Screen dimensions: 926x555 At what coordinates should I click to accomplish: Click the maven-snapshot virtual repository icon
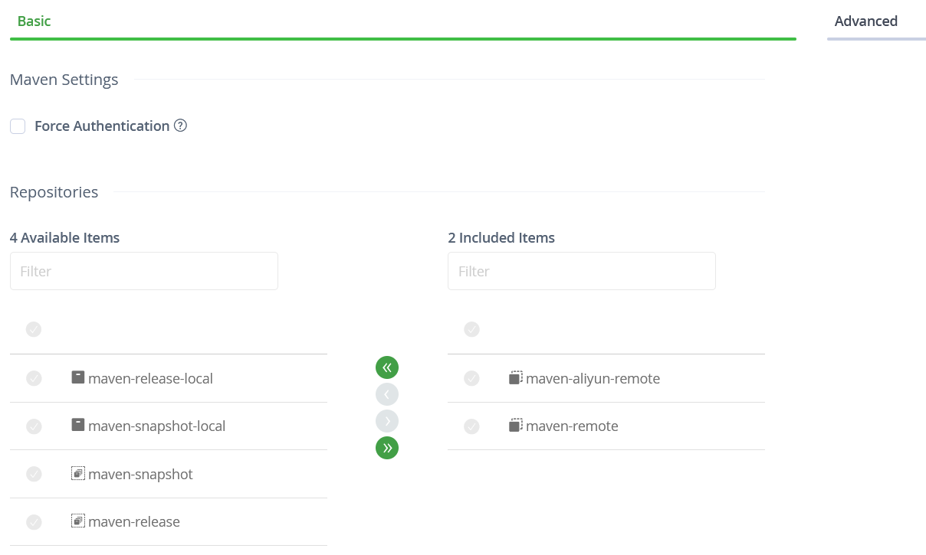pyautogui.click(x=77, y=474)
